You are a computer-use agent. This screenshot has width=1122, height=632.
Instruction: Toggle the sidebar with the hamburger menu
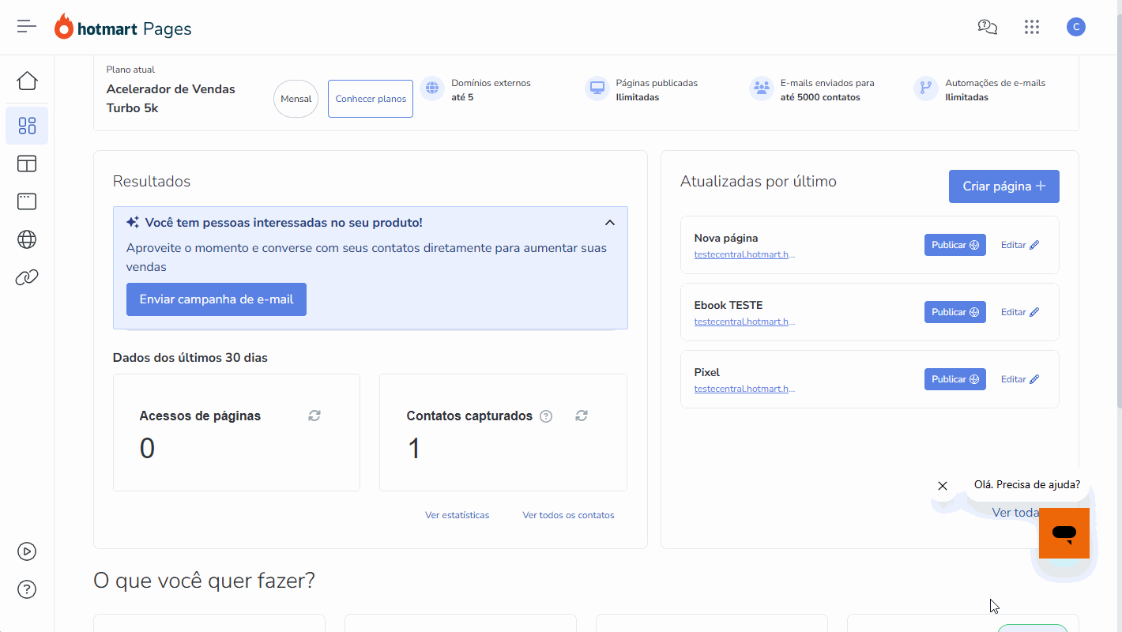(x=26, y=26)
